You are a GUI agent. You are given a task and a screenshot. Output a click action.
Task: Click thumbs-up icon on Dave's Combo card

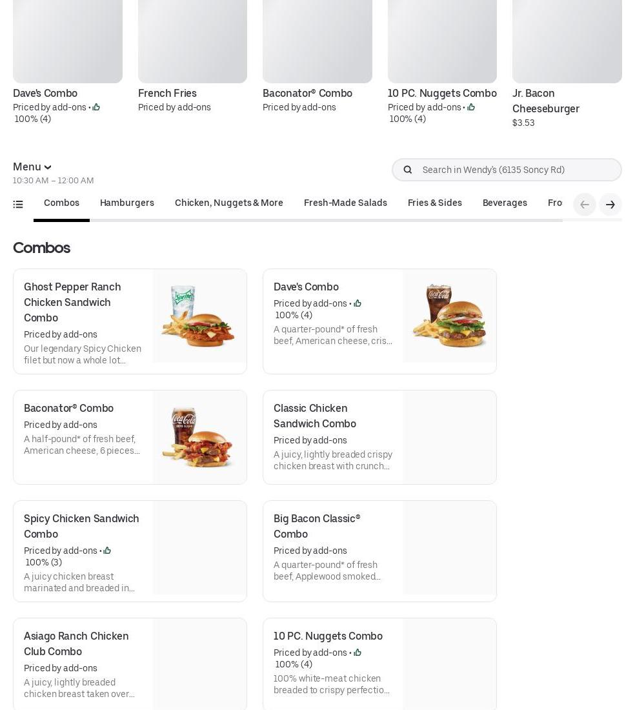(358, 303)
